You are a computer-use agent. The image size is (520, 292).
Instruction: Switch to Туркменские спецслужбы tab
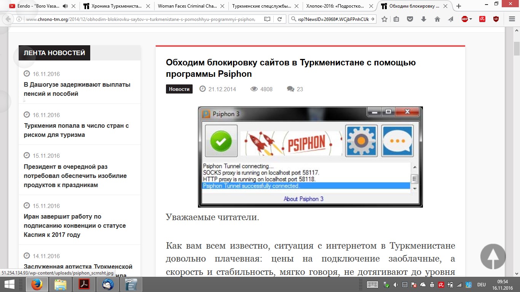click(262, 6)
